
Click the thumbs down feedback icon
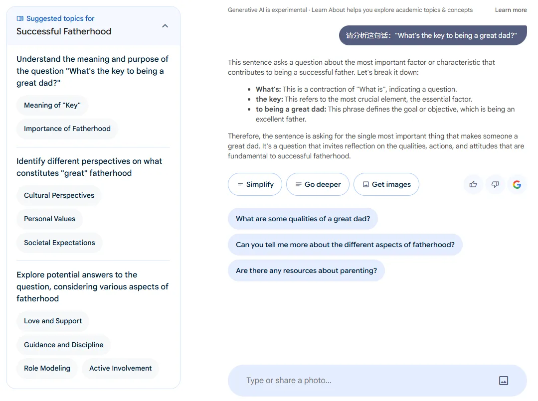coord(495,184)
